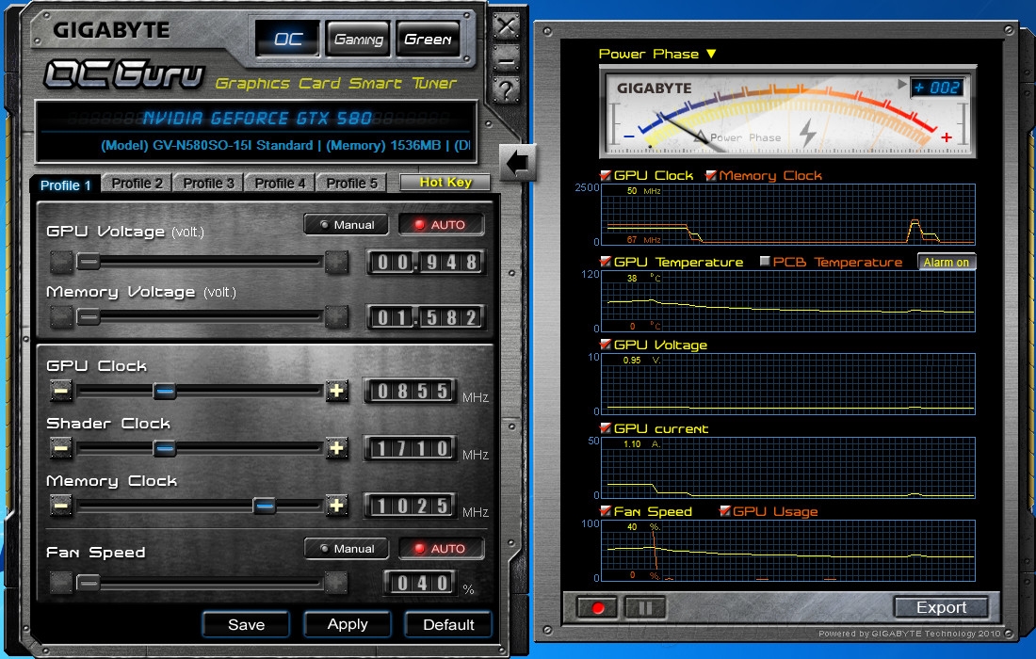
Task: Switch to Profile 2 tab
Action: point(137,184)
